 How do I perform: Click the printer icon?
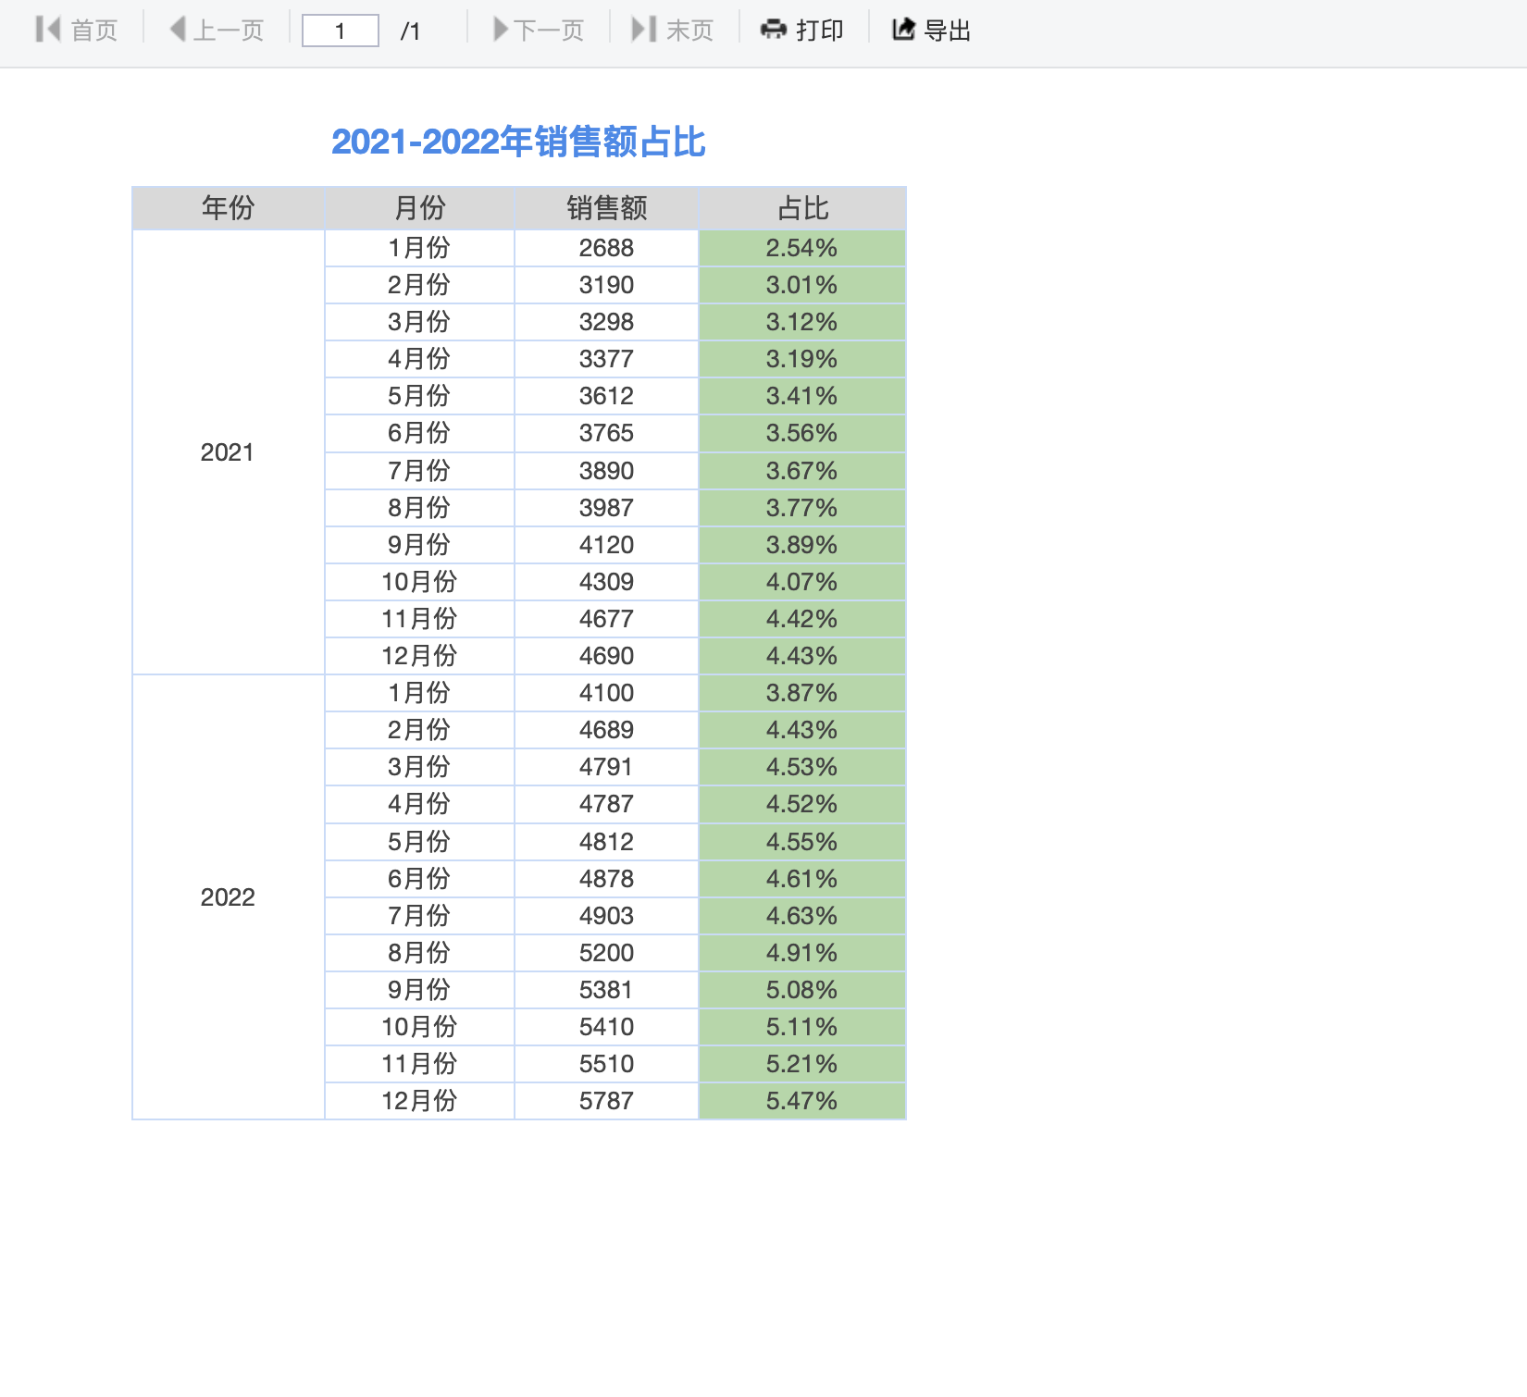(x=773, y=30)
